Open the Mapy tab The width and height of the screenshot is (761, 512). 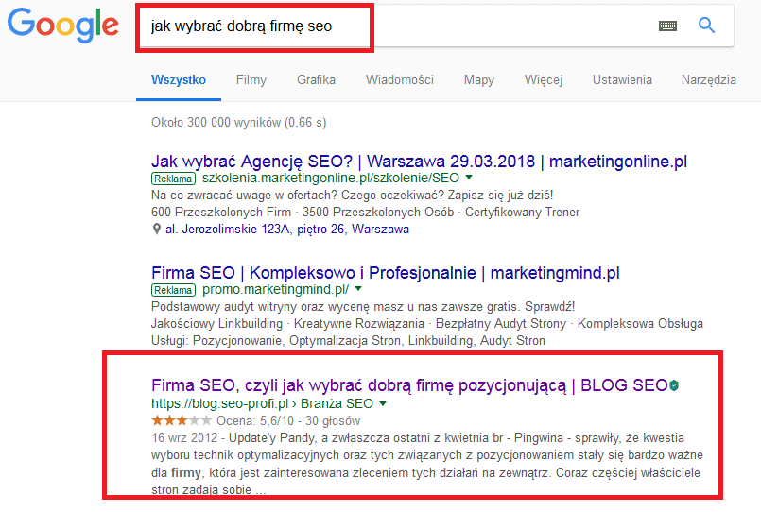point(479,80)
